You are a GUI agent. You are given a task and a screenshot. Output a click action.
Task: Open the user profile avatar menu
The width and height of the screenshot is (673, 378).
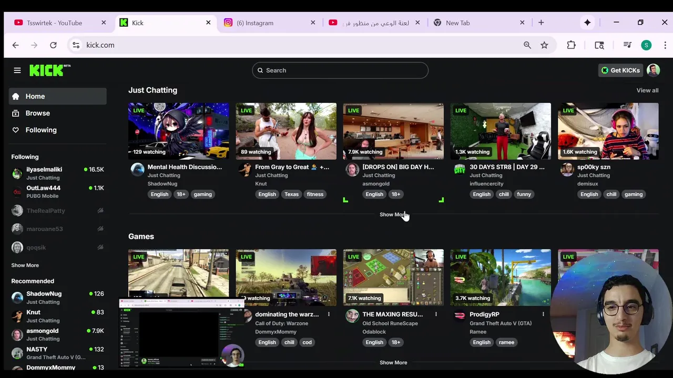(x=653, y=70)
